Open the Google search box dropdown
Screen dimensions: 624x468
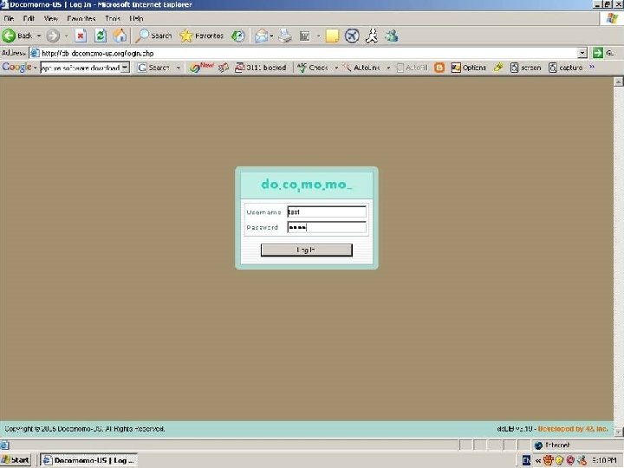click(x=125, y=68)
